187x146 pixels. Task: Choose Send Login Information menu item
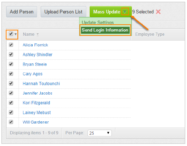click(x=105, y=30)
